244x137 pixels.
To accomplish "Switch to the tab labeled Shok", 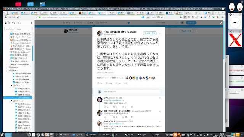I will coord(92,13).
